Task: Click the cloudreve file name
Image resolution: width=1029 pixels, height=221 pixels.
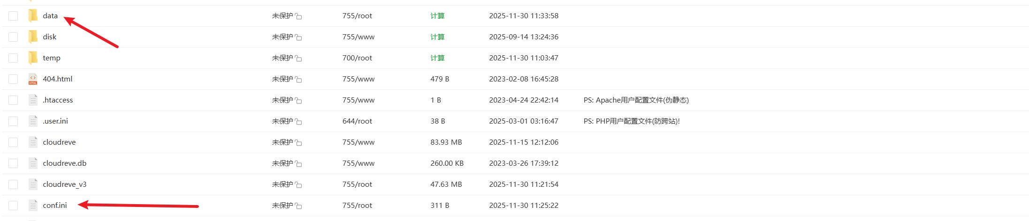Action: [59, 142]
